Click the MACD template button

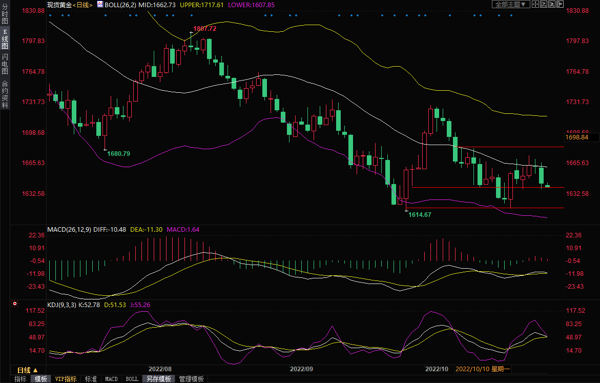[x=111, y=379]
